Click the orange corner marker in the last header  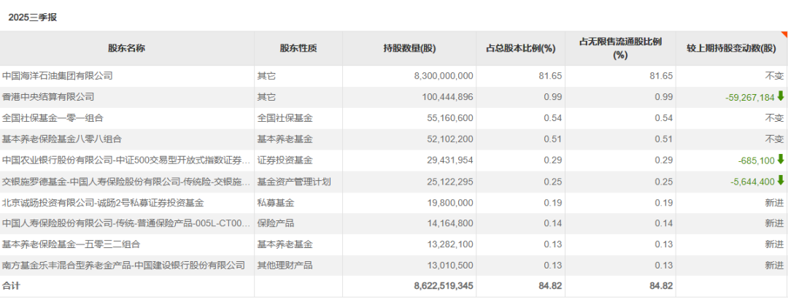[x=784, y=34]
